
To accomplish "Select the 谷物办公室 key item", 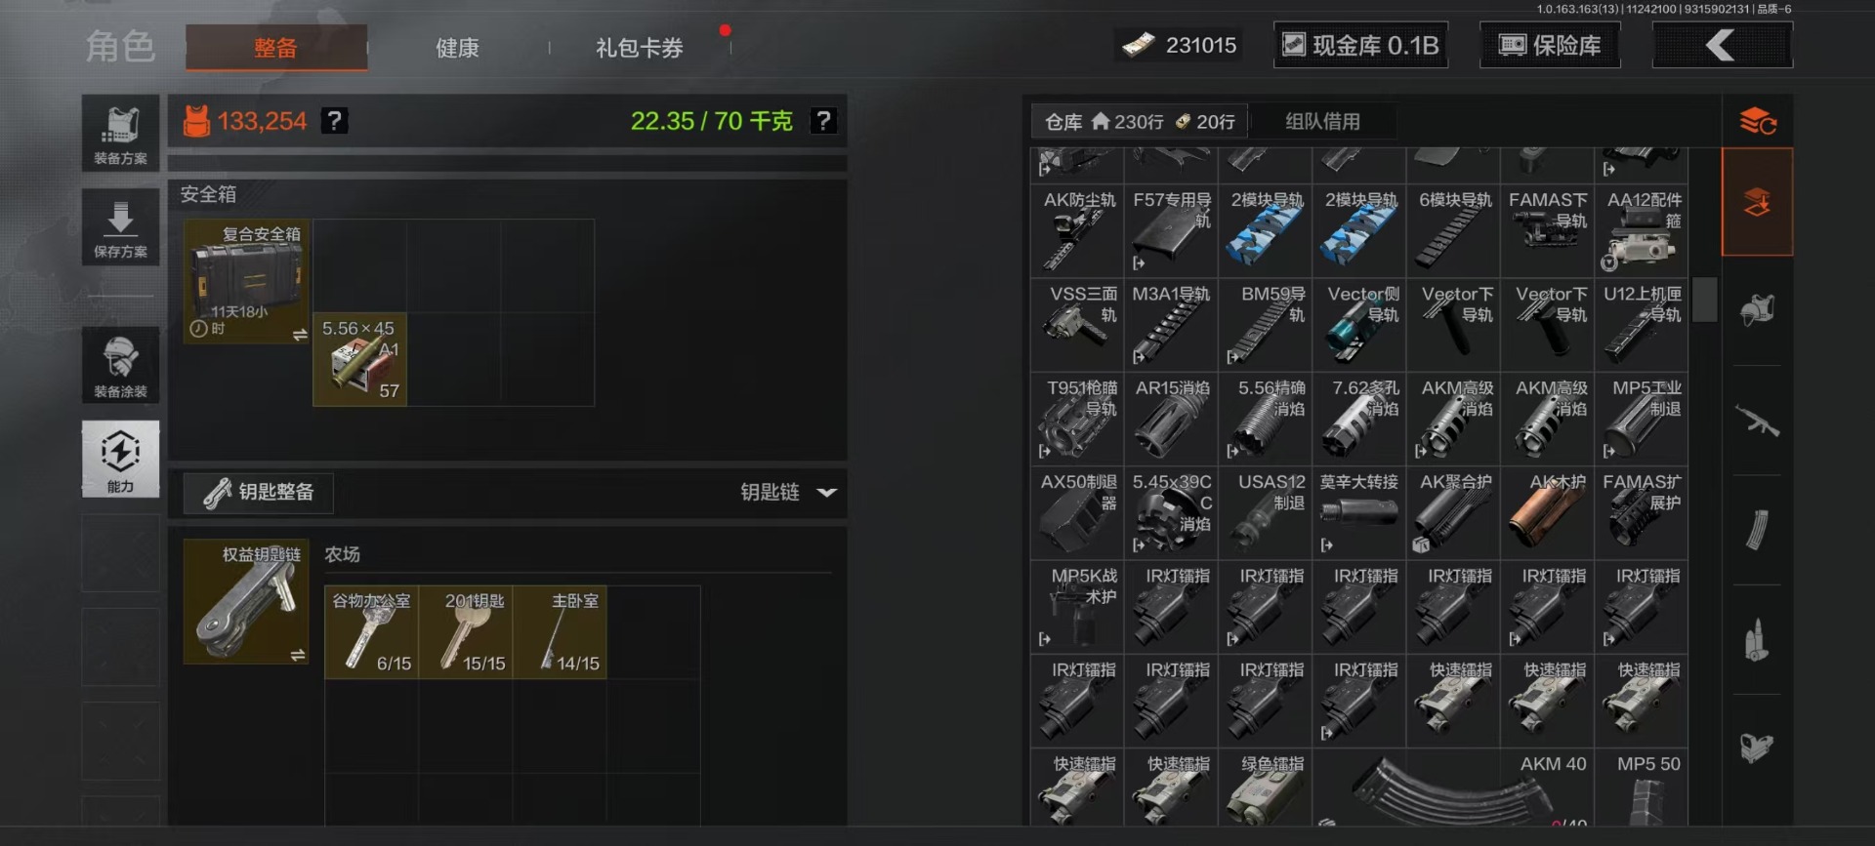I will click(372, 632).
